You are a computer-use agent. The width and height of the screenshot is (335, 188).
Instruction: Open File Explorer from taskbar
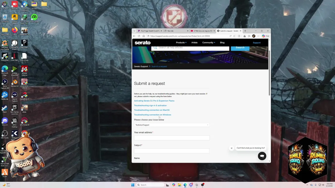pyautogui.click(x=179, y=185)
